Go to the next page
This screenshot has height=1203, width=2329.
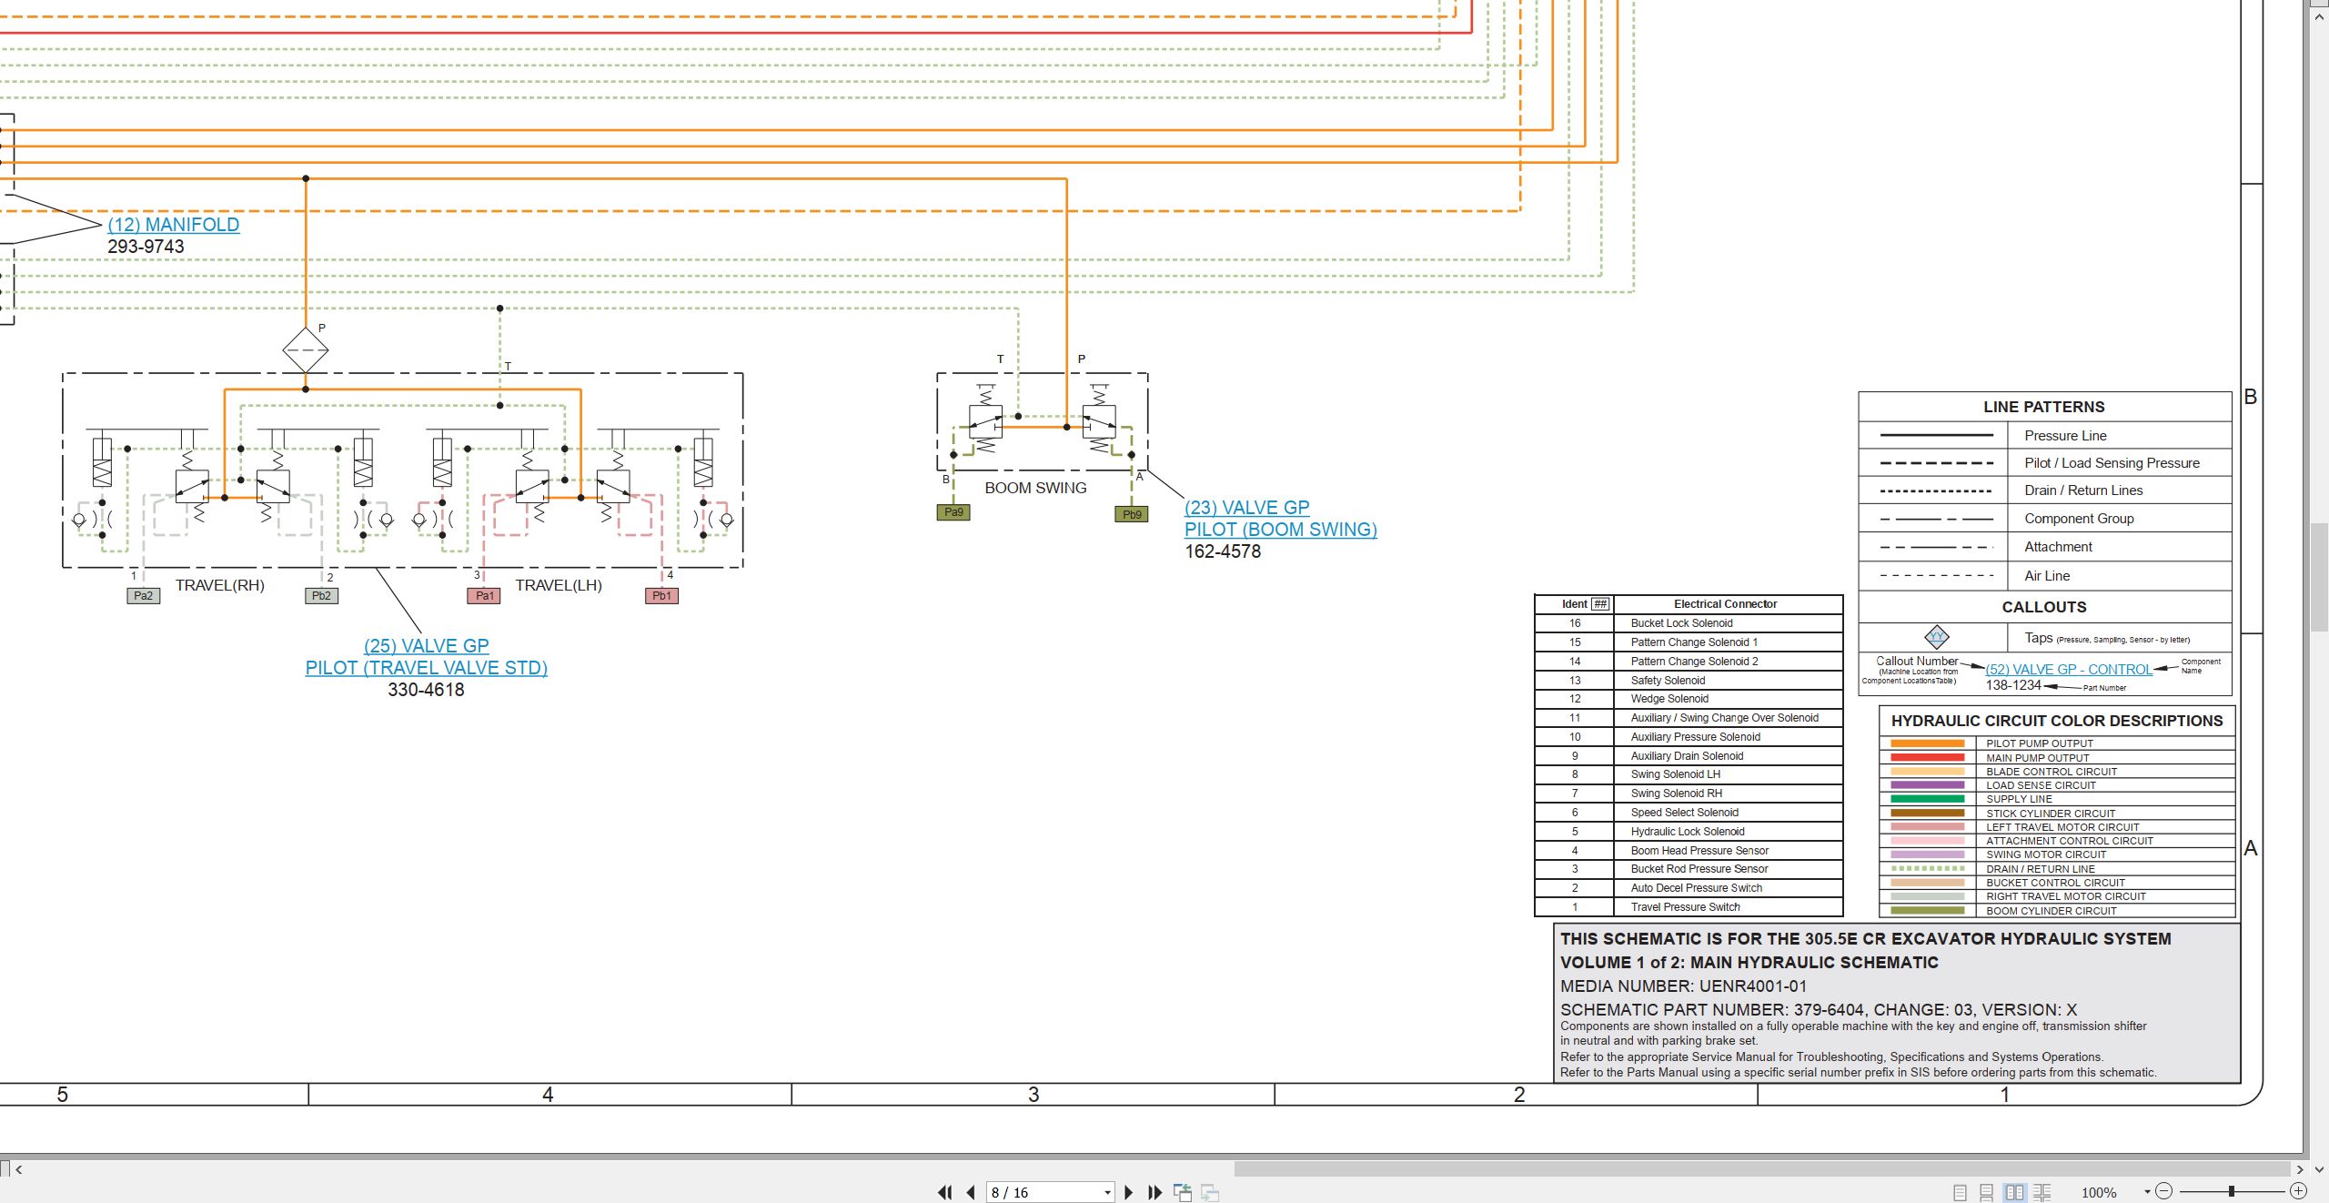click(x=1129, y=1192)
